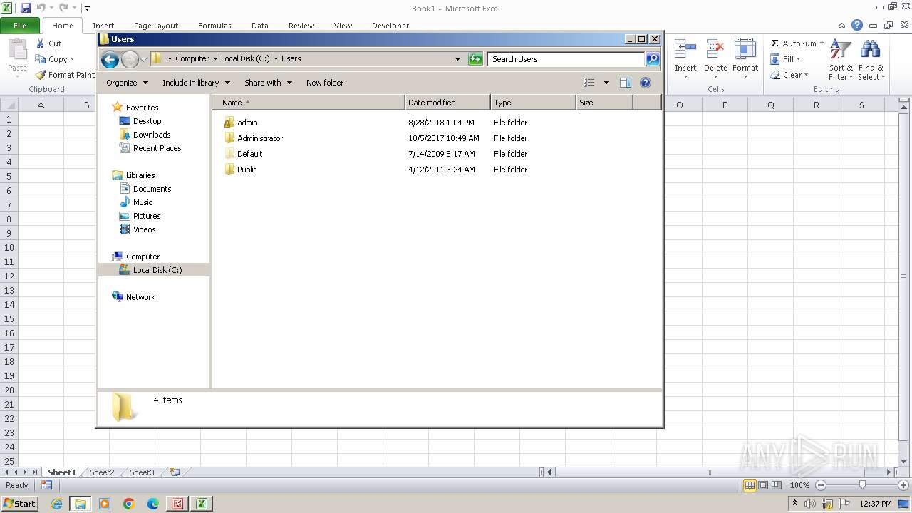Click Users in the address breadcrumb
Viewport: 912px width, 513px height.
pos(291,59)
